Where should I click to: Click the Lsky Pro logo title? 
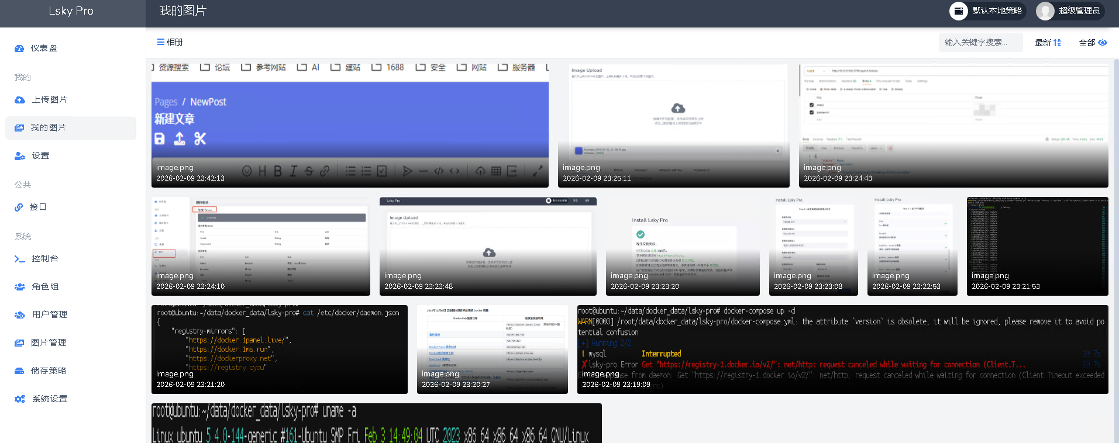[x=71, y=11]
